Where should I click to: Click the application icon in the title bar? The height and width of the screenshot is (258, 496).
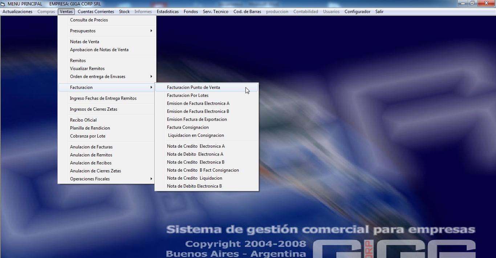(3, 4)
